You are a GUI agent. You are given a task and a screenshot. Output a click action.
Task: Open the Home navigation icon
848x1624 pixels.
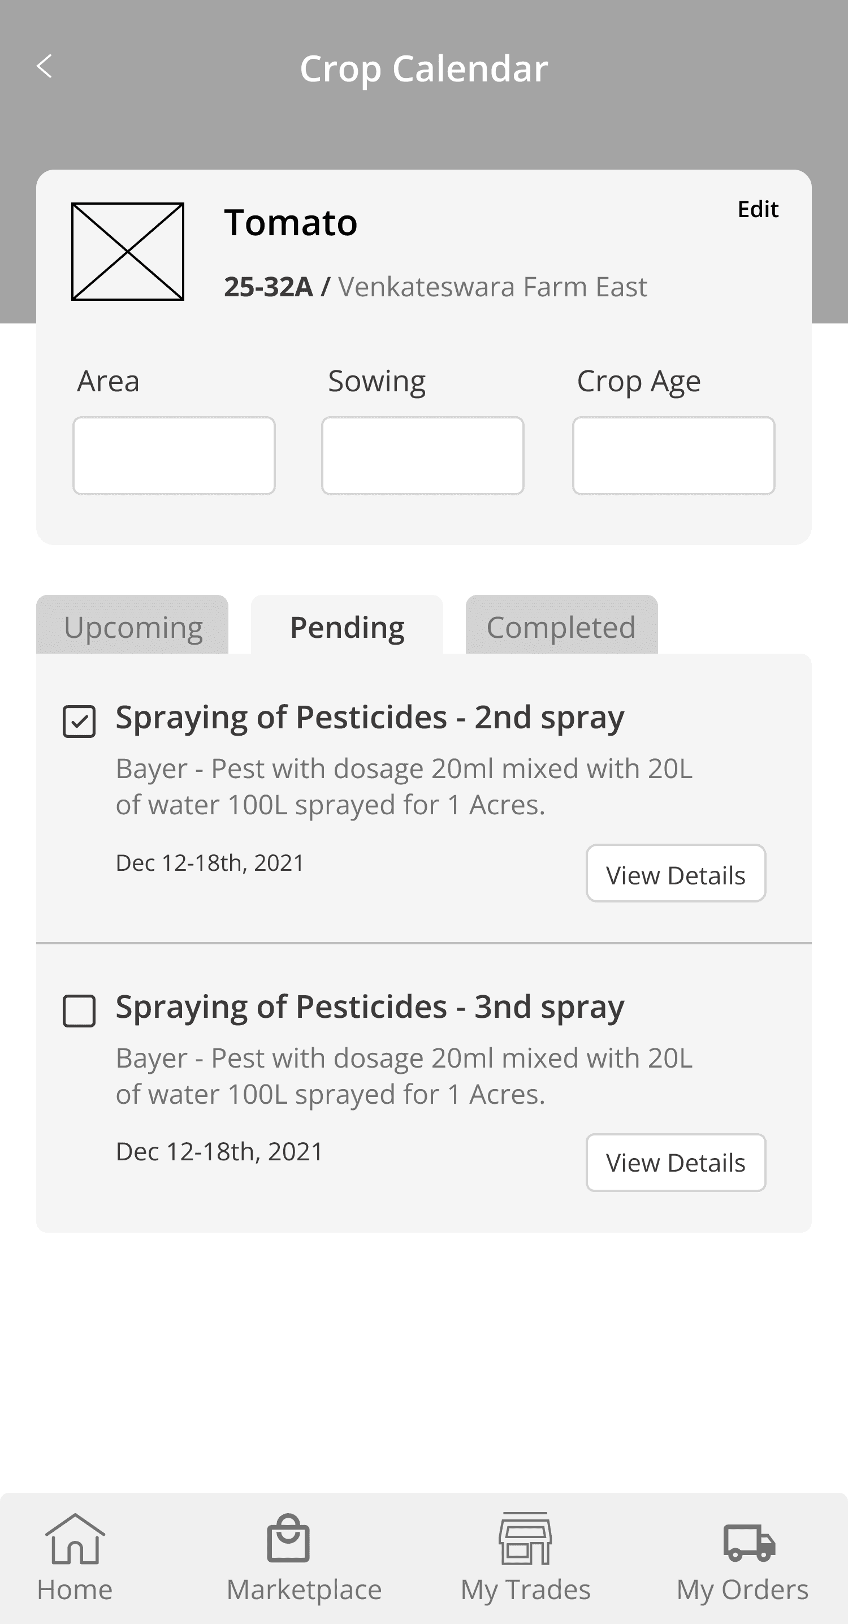[75, 1540]
